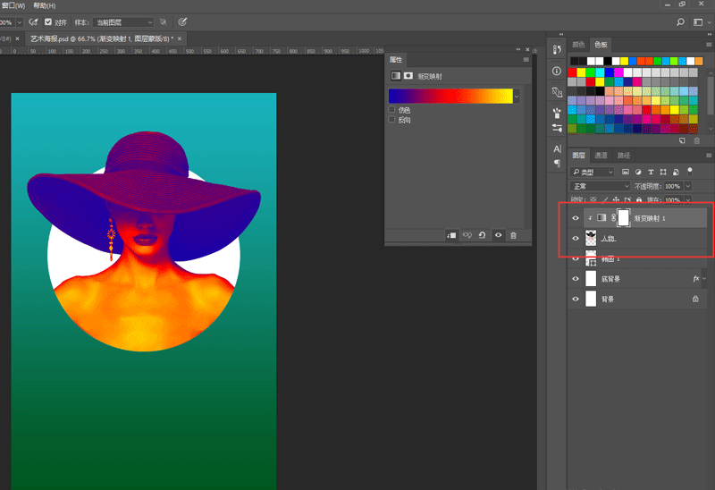The height and width of the screenshot is (490, 715).
Task: Select the 图层 panel tab
Action: pyautogui.click(x=578, y=155)
